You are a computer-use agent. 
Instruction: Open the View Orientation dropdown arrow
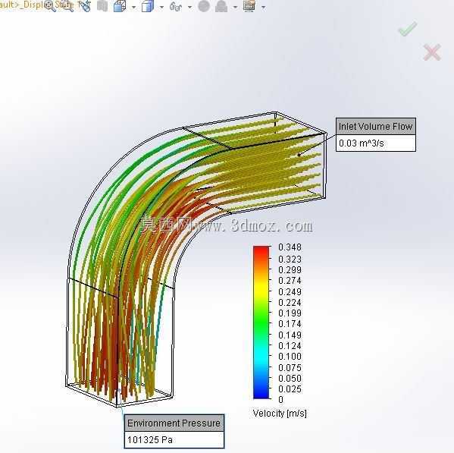coord(133,8)
